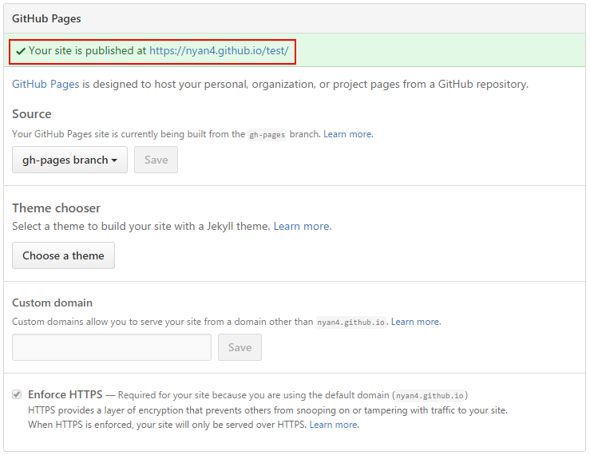Click the Theme chooser section heading
Viewport: 590px width, 455px height.
click(x=56, y=208)
